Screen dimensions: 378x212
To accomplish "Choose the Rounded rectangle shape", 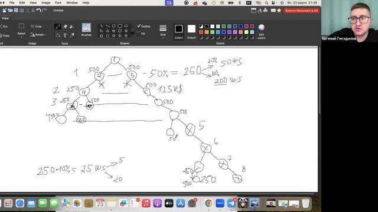I will tap(120, 26).
